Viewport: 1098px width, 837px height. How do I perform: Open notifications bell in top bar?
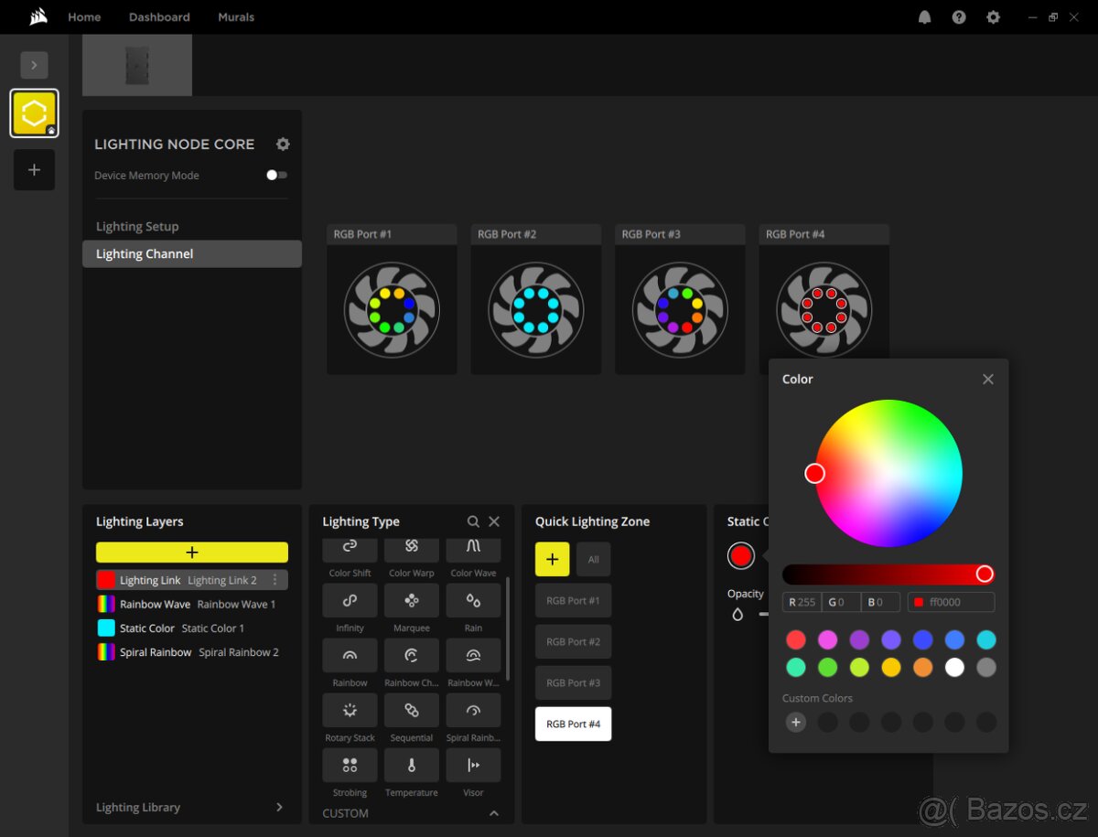coord(924,17)
